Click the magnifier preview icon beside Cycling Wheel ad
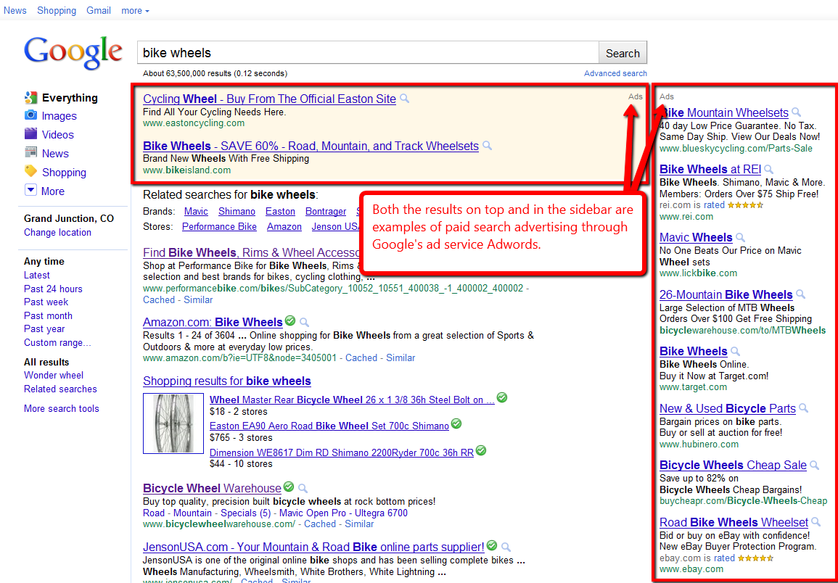Image resolution: width=838 pixels, height=583 pixels. (405, 99)
